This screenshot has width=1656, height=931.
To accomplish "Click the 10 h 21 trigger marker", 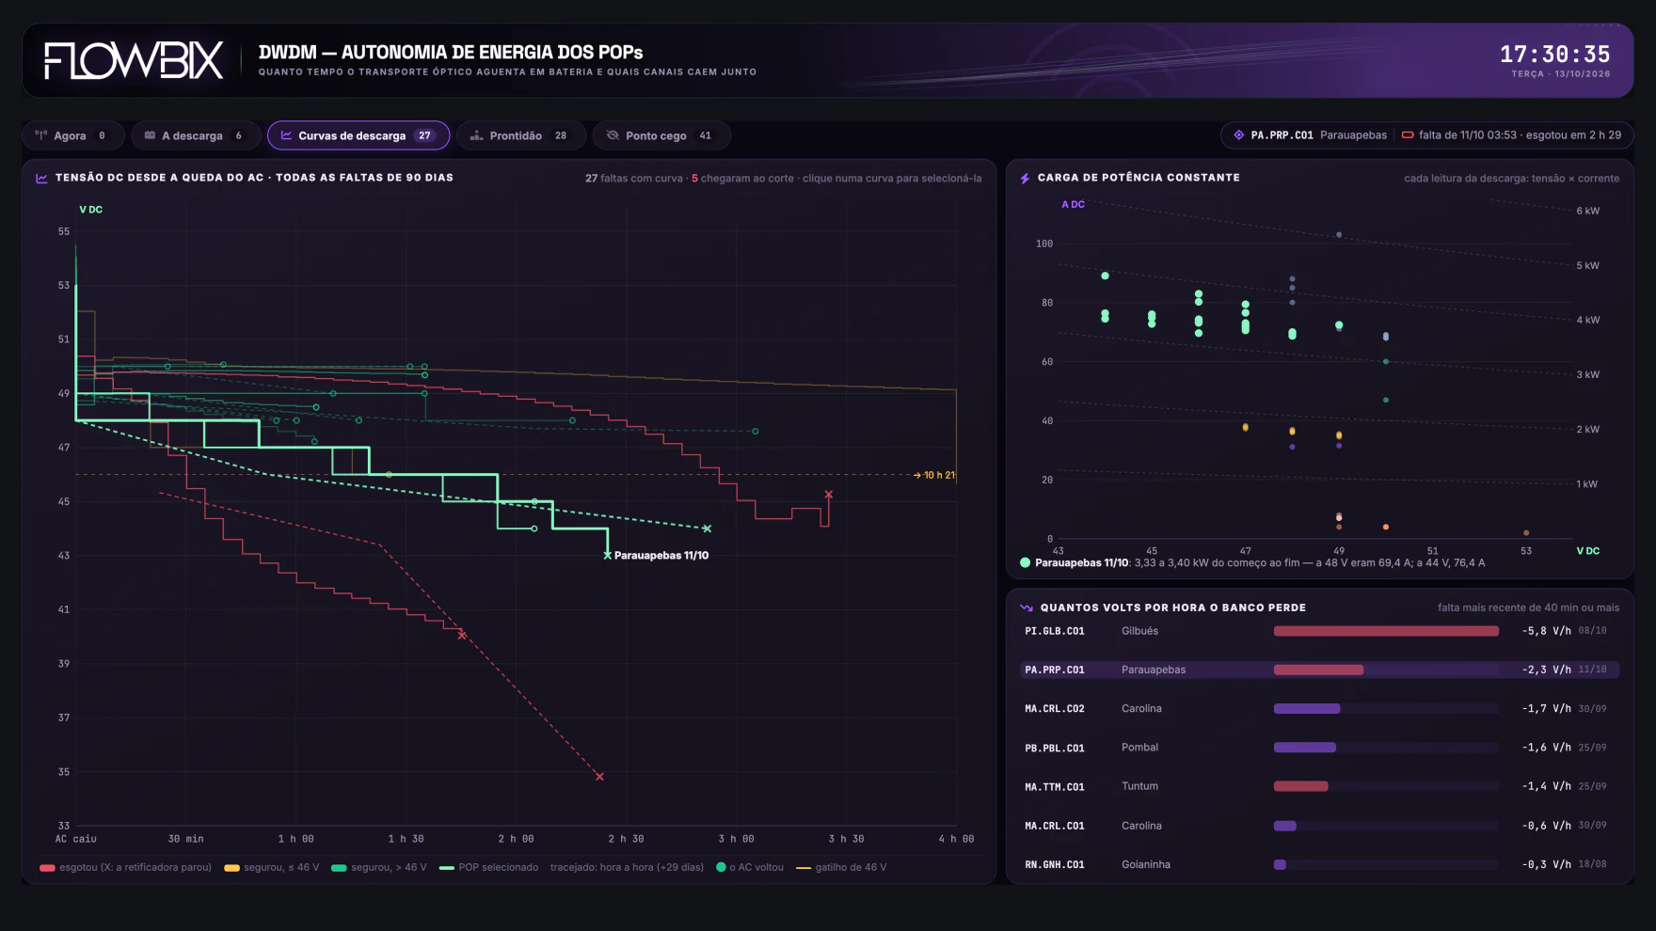I will pyautogui.click(x=934, y=475).
